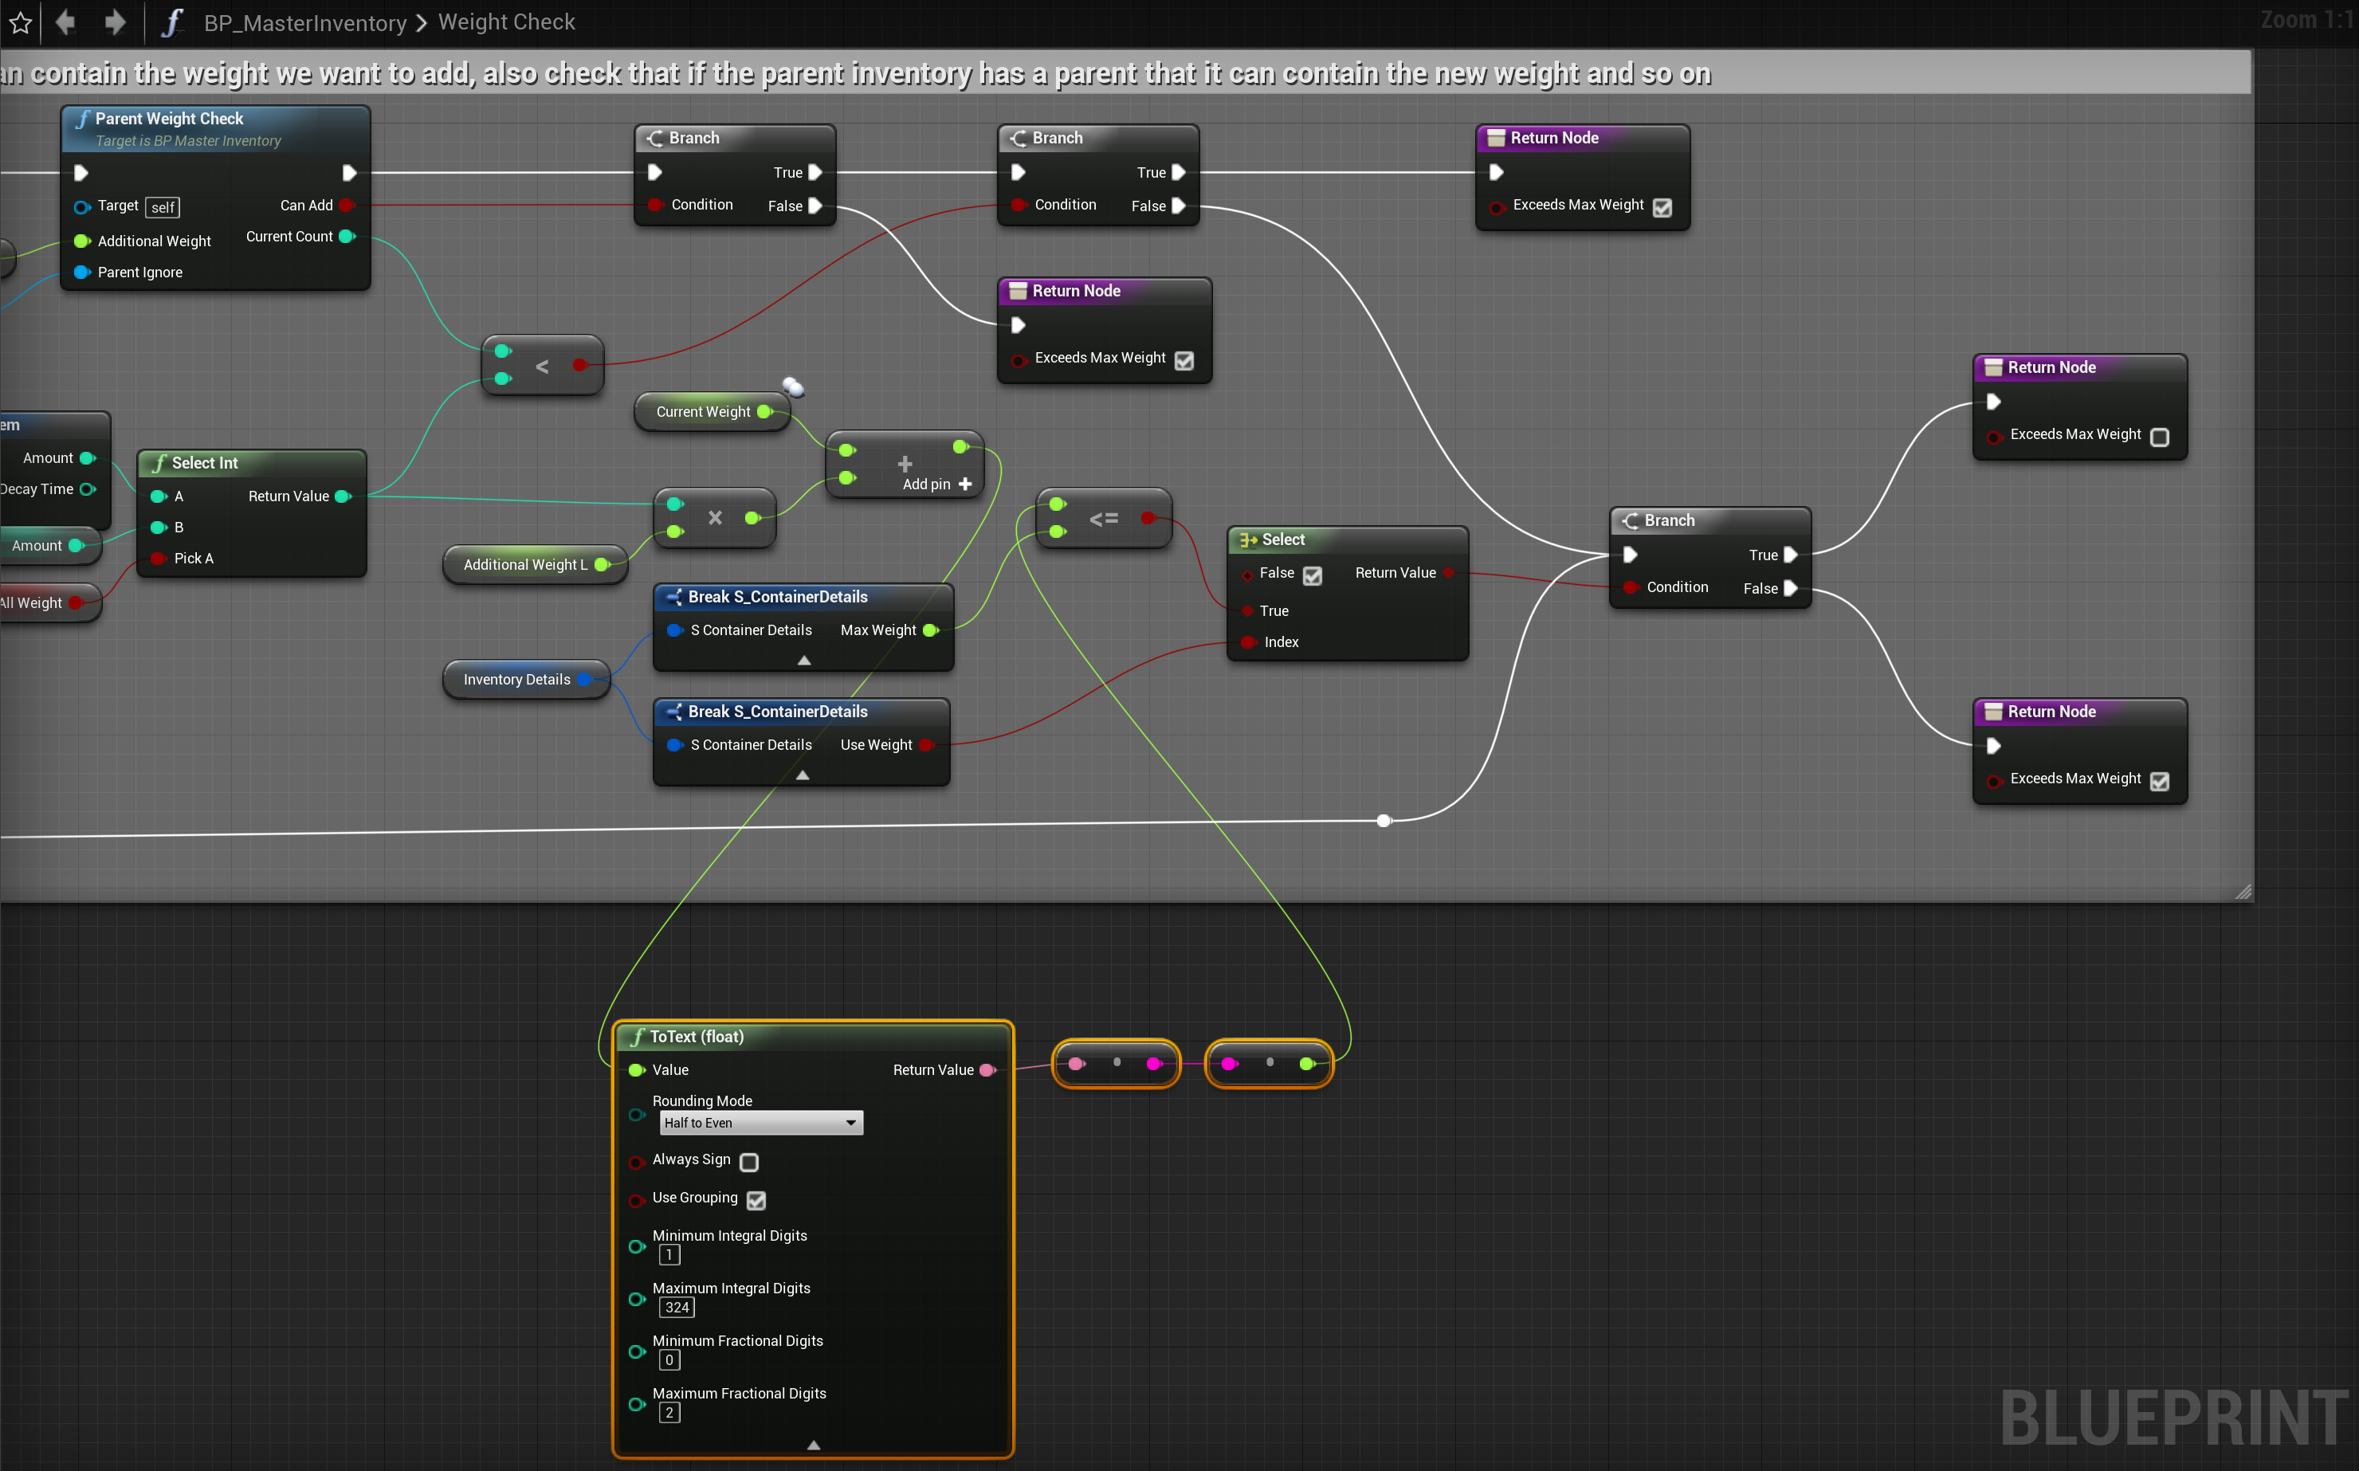Collapse the ToText (float) node pins

813,1445
